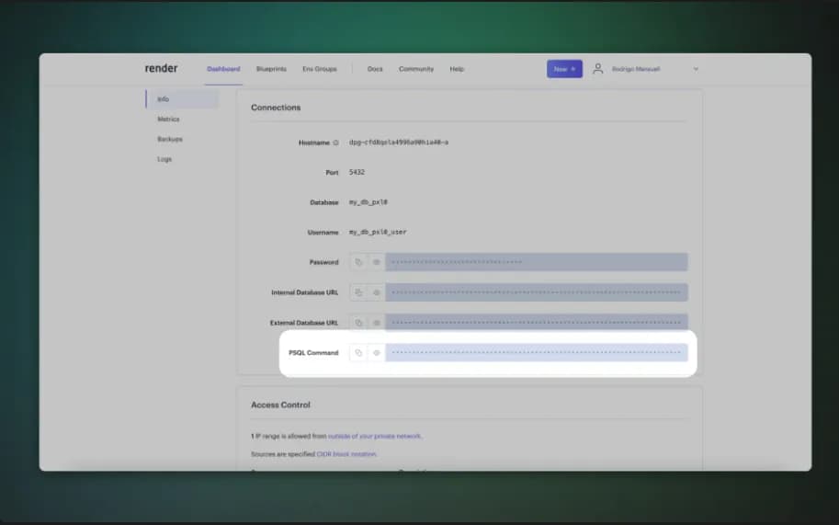The width and height of the screenshot is (839, 525).
Task: Click the PSQL Command label
Action: (313, 353)
